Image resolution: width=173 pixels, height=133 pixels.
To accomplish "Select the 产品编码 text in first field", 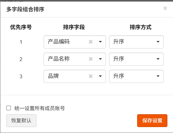I will coord(59,42).
